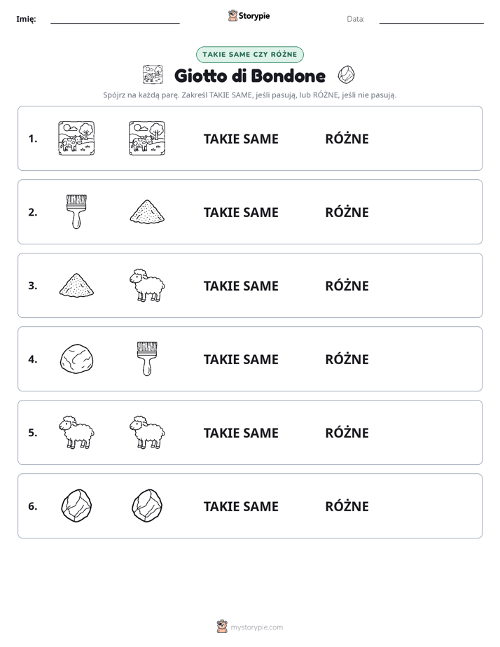Screen dimensions: 500x647
Task: Click the first cow landscape picture in row 1
Action: tap(76, 138)
